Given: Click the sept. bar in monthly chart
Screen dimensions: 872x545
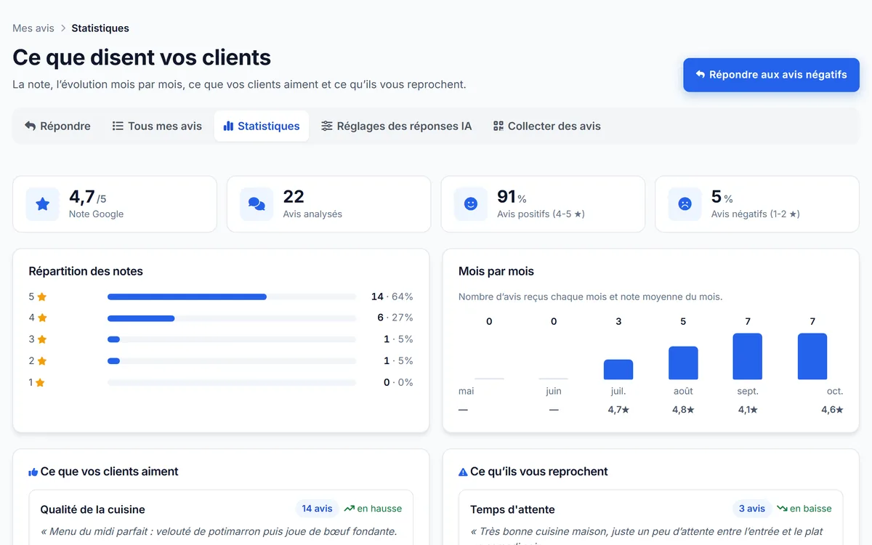Looking at the screenshot, I should point(748,356).
